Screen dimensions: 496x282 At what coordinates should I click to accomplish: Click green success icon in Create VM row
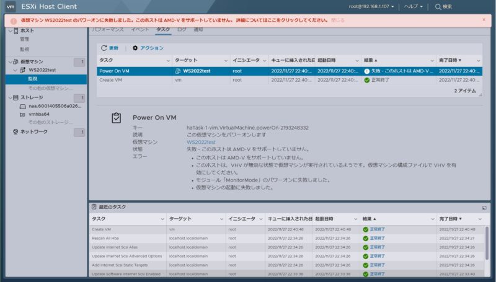pos(366,81)
